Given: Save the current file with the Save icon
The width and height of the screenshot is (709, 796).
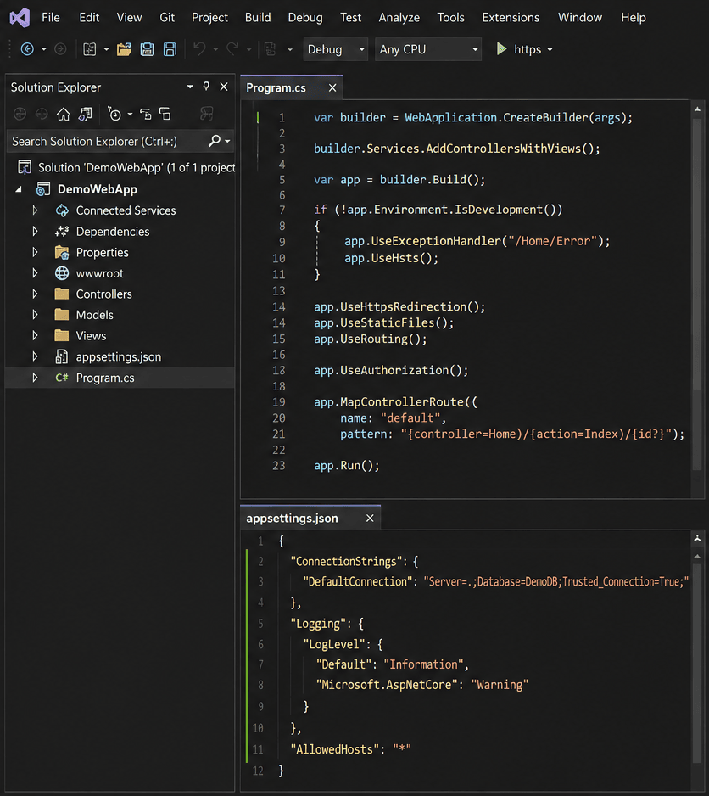Looking at the screenshot, I should (148, 49).
